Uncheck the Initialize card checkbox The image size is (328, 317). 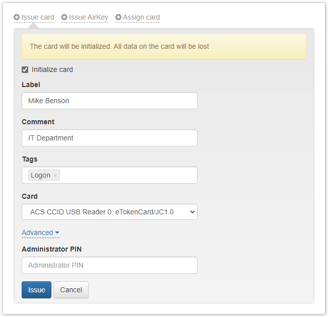[x=25, y=70]
